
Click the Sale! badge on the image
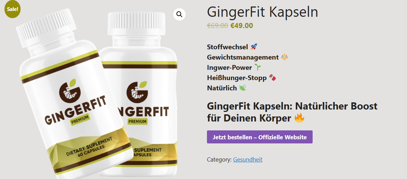[12, 10]
